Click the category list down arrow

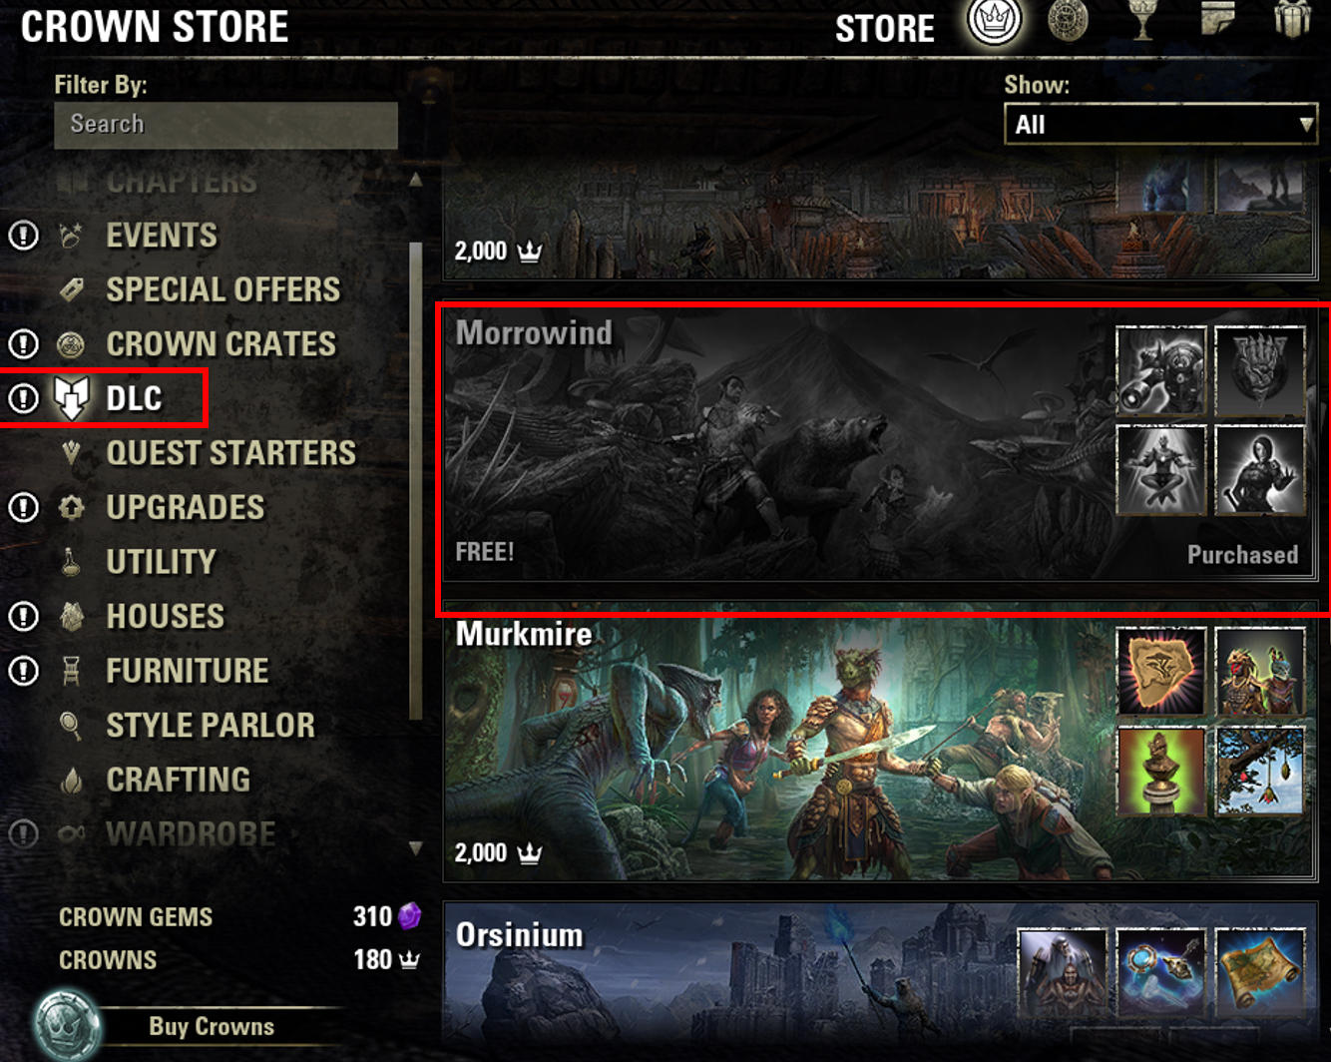click(416, 848)
